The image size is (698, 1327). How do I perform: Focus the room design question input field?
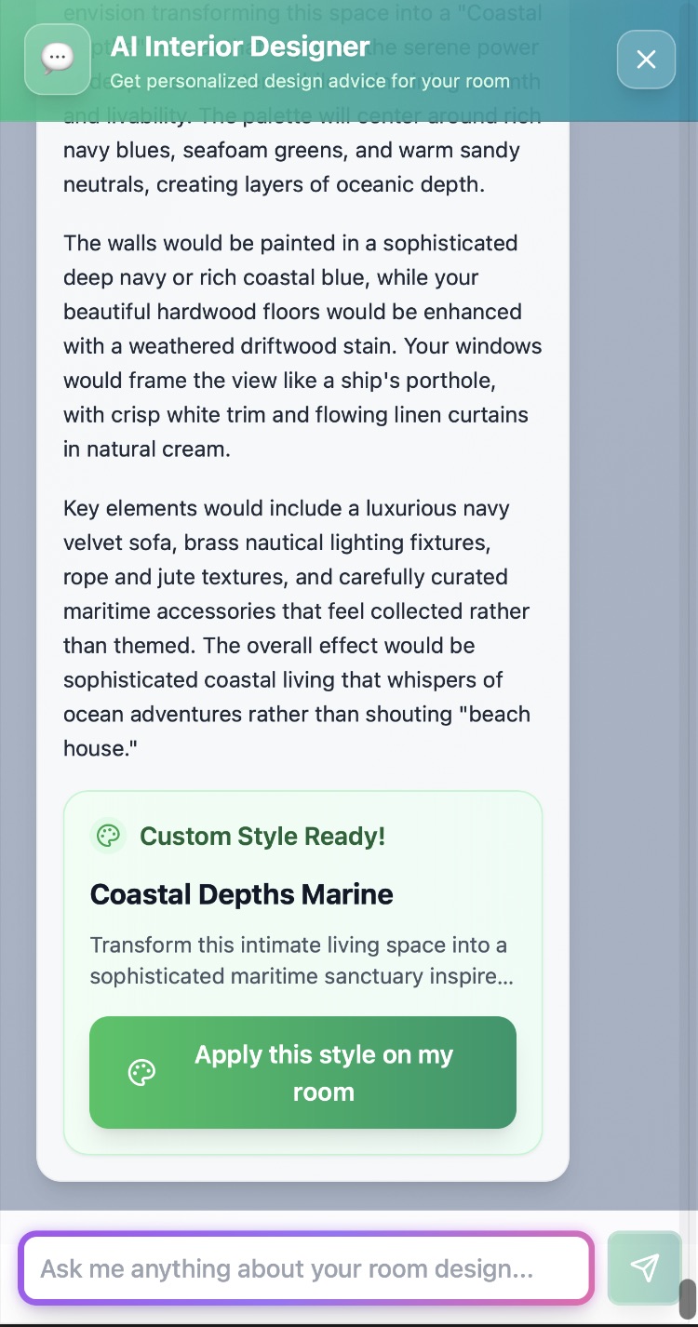coord(305,1267)
